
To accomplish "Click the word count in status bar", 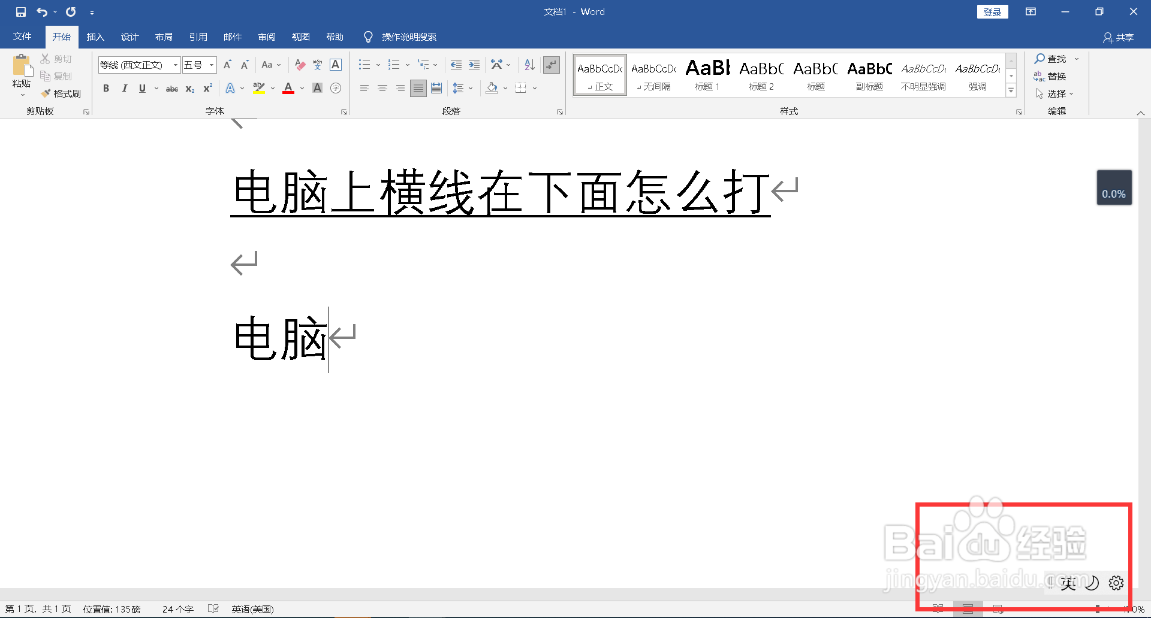I will 177,608.
